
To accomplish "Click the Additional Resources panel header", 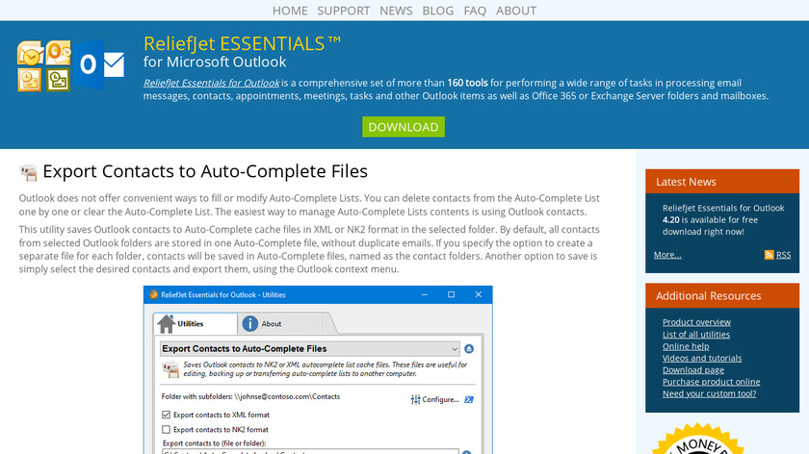I will pos(722,296).
